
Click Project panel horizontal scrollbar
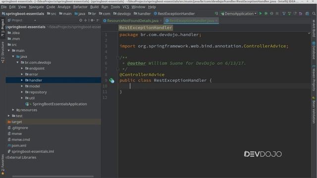[53, 177]
